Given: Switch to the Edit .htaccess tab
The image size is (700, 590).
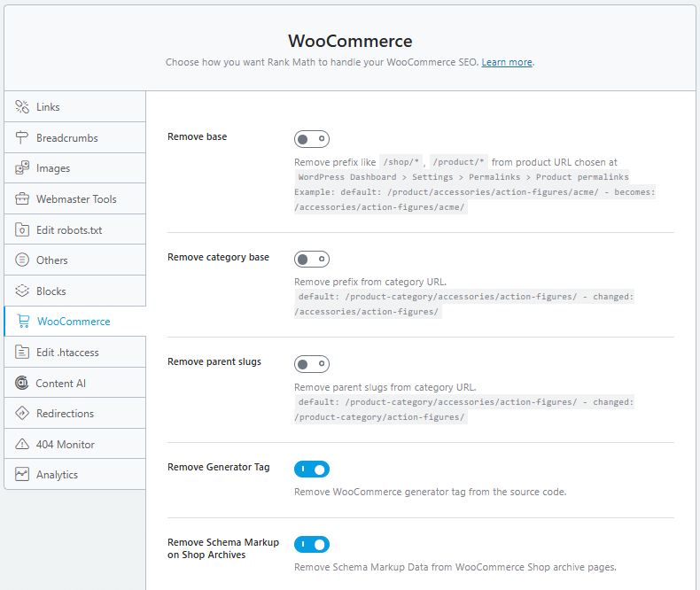Looking at the screenshot, I should (x=67, y=353).
